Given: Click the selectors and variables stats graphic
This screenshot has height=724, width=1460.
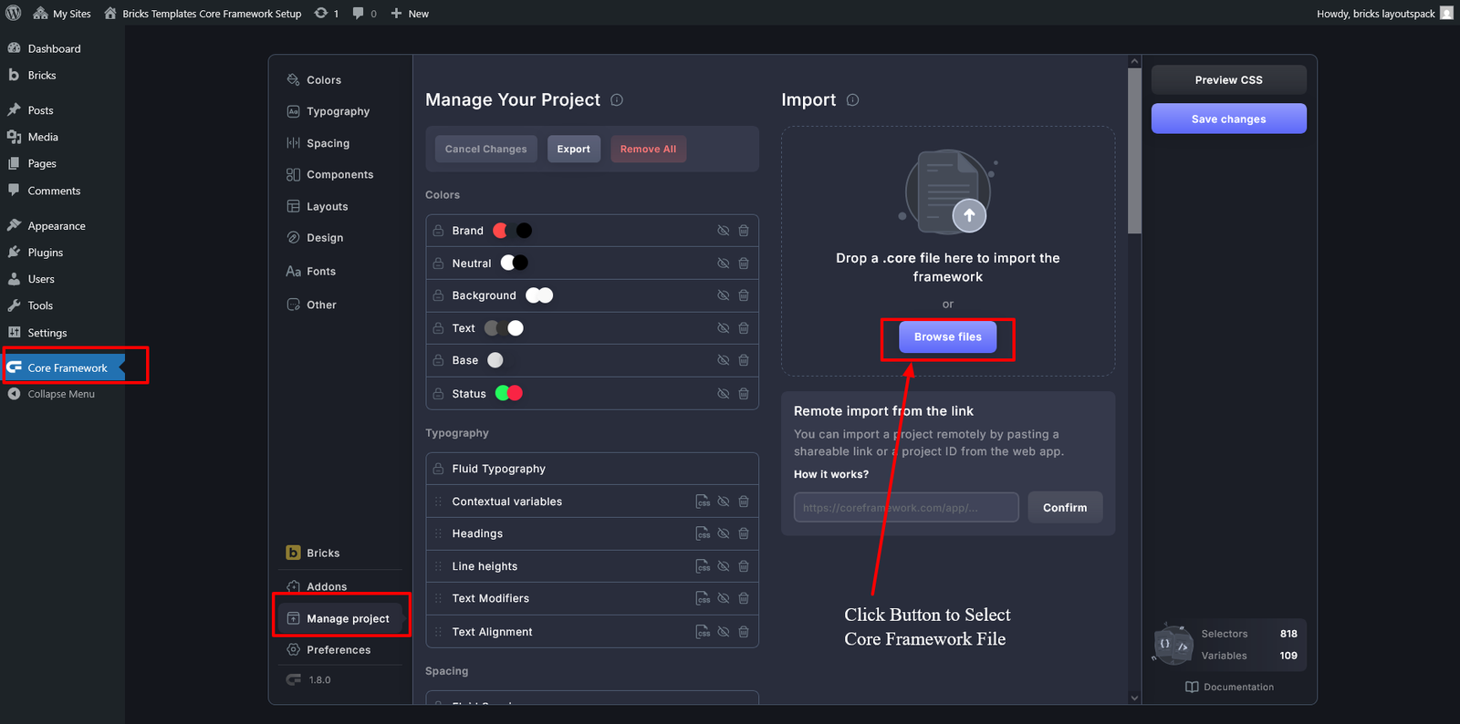Looking at the screenshot, I should (1173, 644).
